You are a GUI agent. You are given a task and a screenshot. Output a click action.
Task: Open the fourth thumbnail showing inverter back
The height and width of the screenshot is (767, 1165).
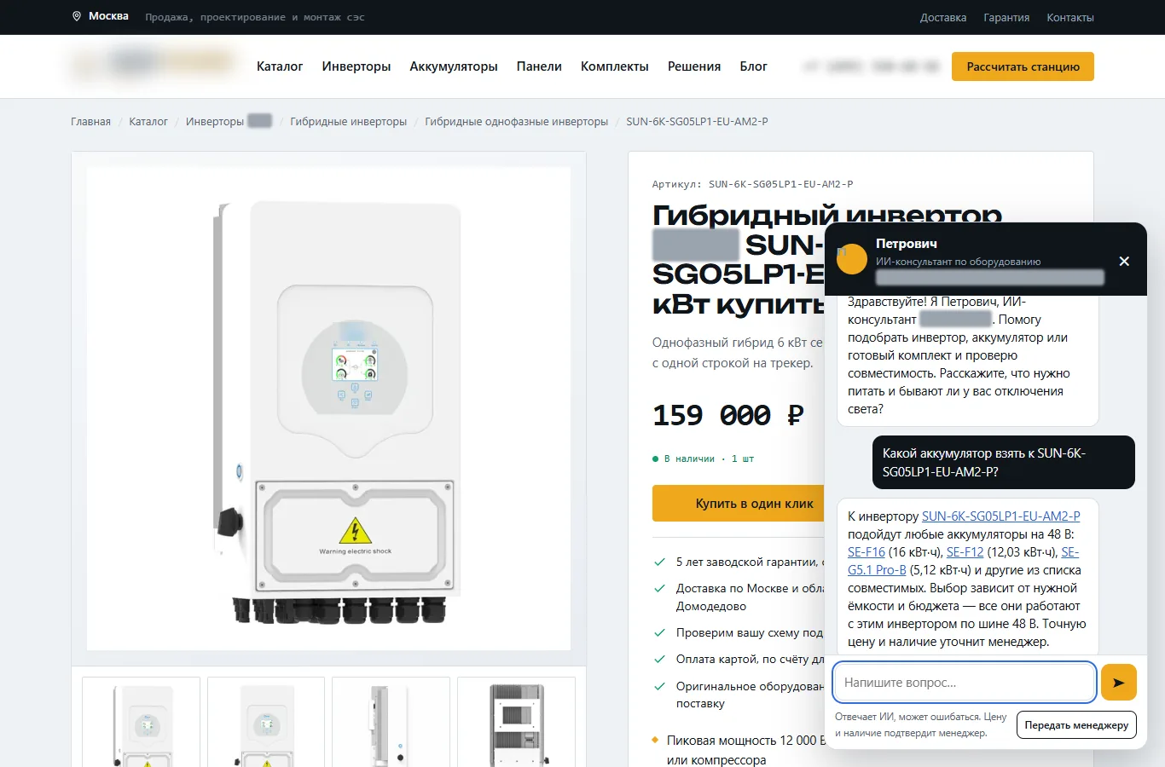pyautogui.click(x=516, y=722)
